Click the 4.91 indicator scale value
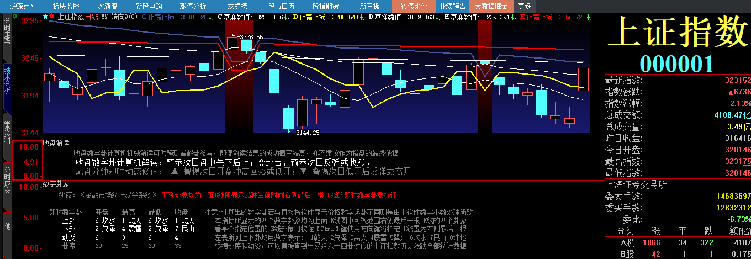Image resolution: width=751 pixels, height=259 pixels. [x=30, y=162]
